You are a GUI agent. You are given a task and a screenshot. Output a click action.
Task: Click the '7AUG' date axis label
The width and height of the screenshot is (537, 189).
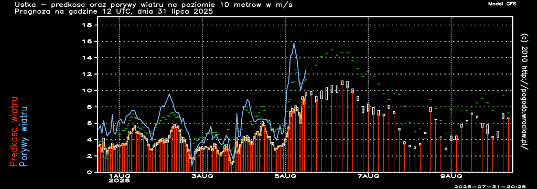(x=368, y=176)
